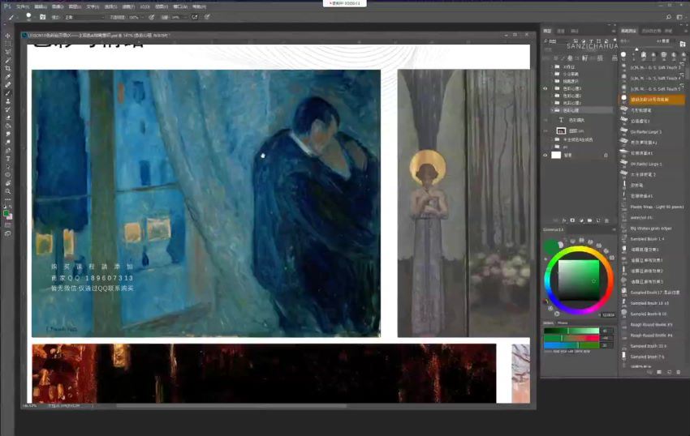Adjust the top green Coolorus slider
690x436 pixels.
click(571, 331)
